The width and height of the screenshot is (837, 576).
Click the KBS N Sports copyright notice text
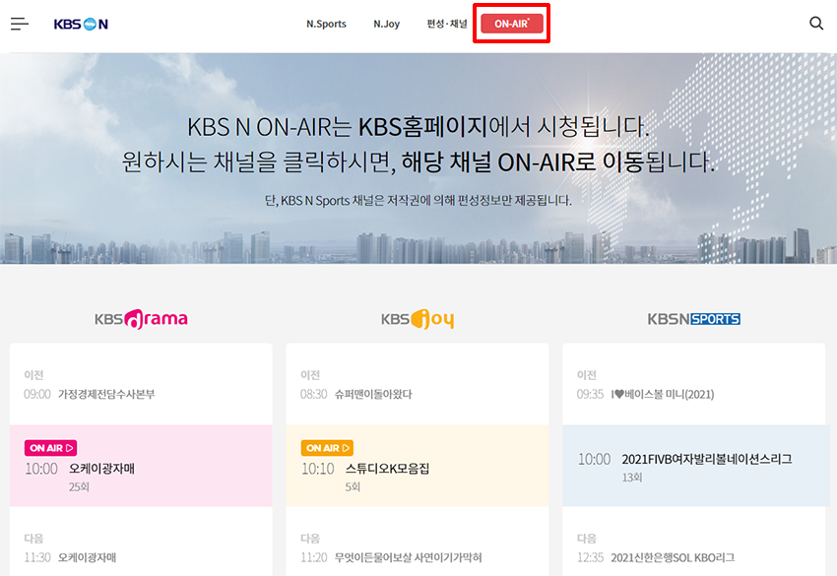(x=418, y=201)
